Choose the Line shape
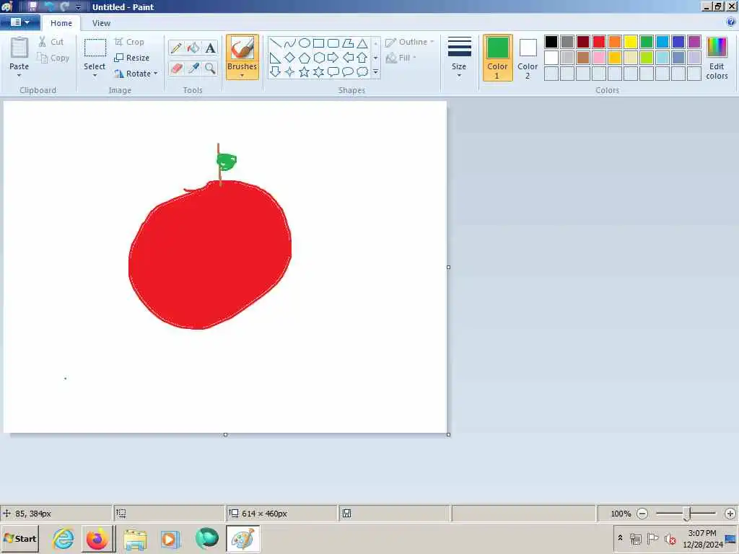The image size is (739, 554). pos(276,43)
